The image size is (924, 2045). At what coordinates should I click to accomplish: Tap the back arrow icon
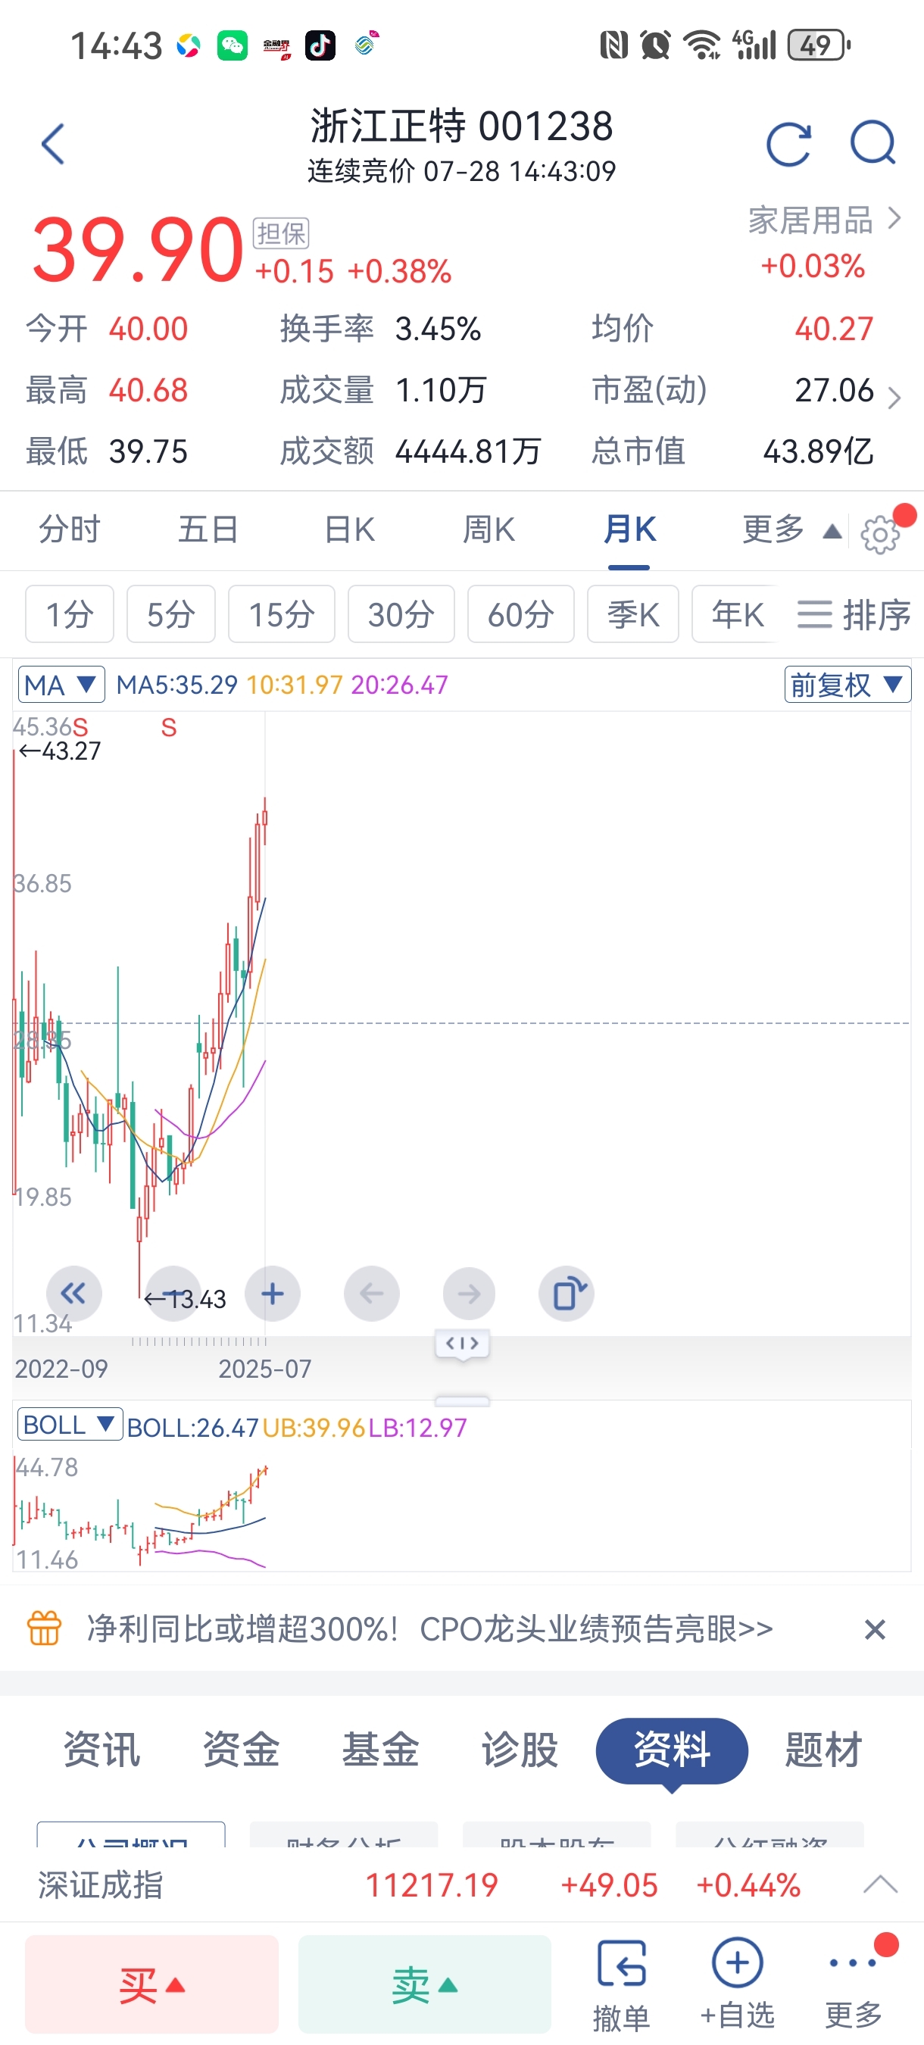[52, 145]
